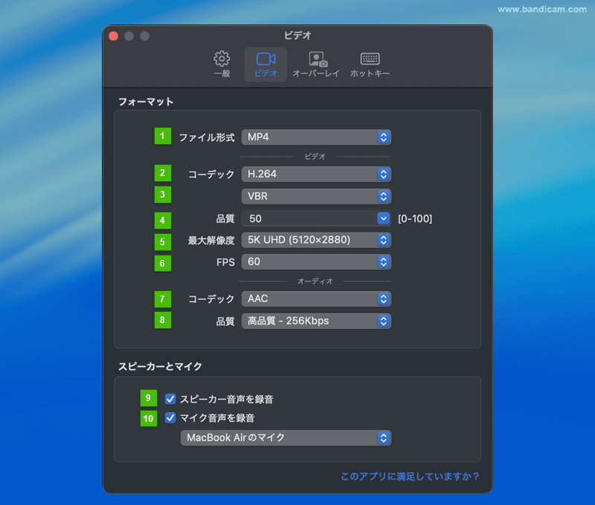Toggle マイク音声を録音 checkbox
Viewport: 595px width, 505px height.
click(x=170, y=418)
